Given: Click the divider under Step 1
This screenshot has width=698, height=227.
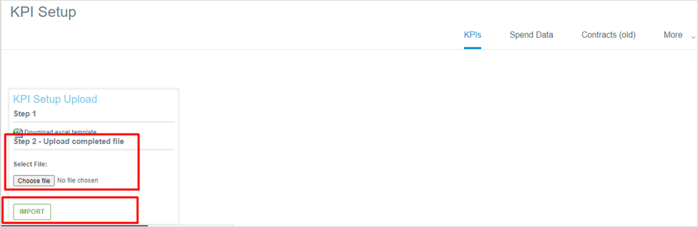Looking at the screenshot, I should click(x=93, y=122).
